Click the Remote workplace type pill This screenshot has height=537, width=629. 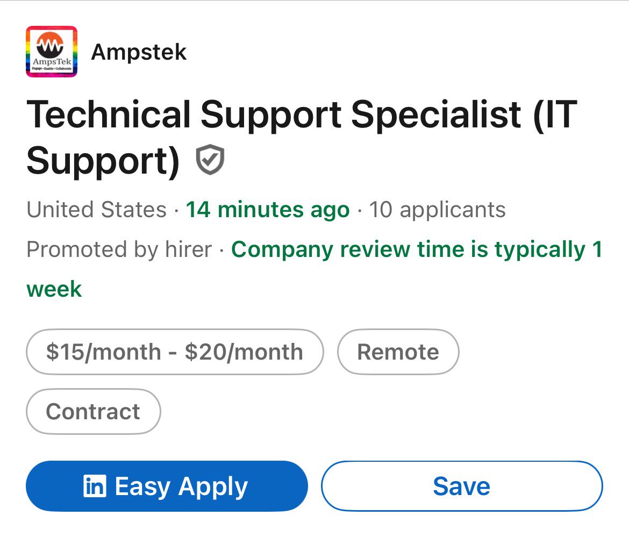pos(398,352)
